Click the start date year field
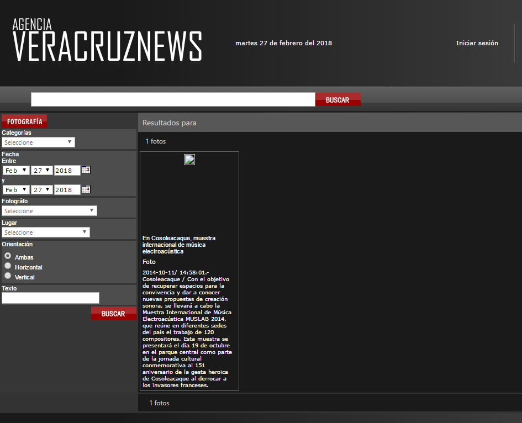The height and width of the screenshot is (423, 522). [x=67, y=171]
